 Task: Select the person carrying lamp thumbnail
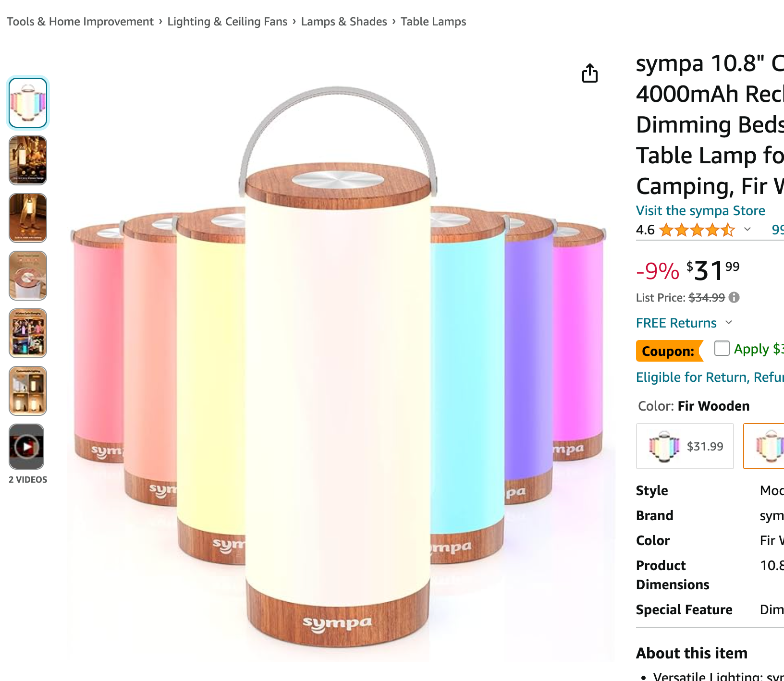click(28, 218)
